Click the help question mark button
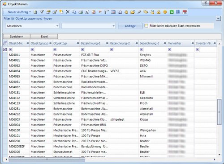224x164 pixels. coord(206,3)
